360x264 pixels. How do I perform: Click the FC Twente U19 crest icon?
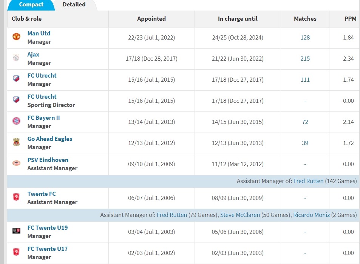16,231
